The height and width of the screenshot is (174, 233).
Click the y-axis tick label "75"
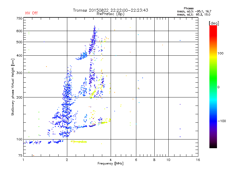pos(20,155)
